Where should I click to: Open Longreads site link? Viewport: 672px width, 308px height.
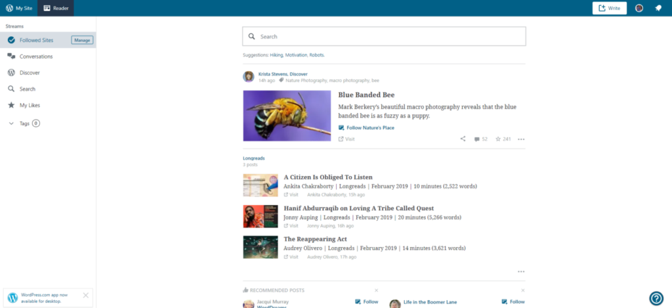[x=254, y=158]
